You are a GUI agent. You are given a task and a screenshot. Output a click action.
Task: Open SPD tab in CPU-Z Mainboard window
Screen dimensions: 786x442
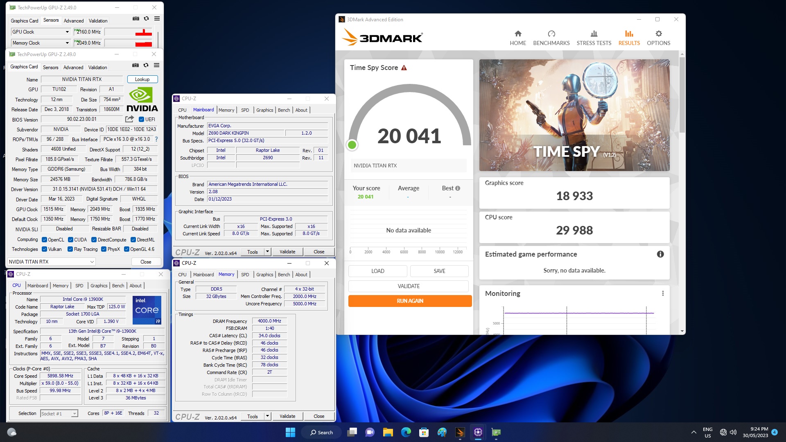tap(245, 110)
